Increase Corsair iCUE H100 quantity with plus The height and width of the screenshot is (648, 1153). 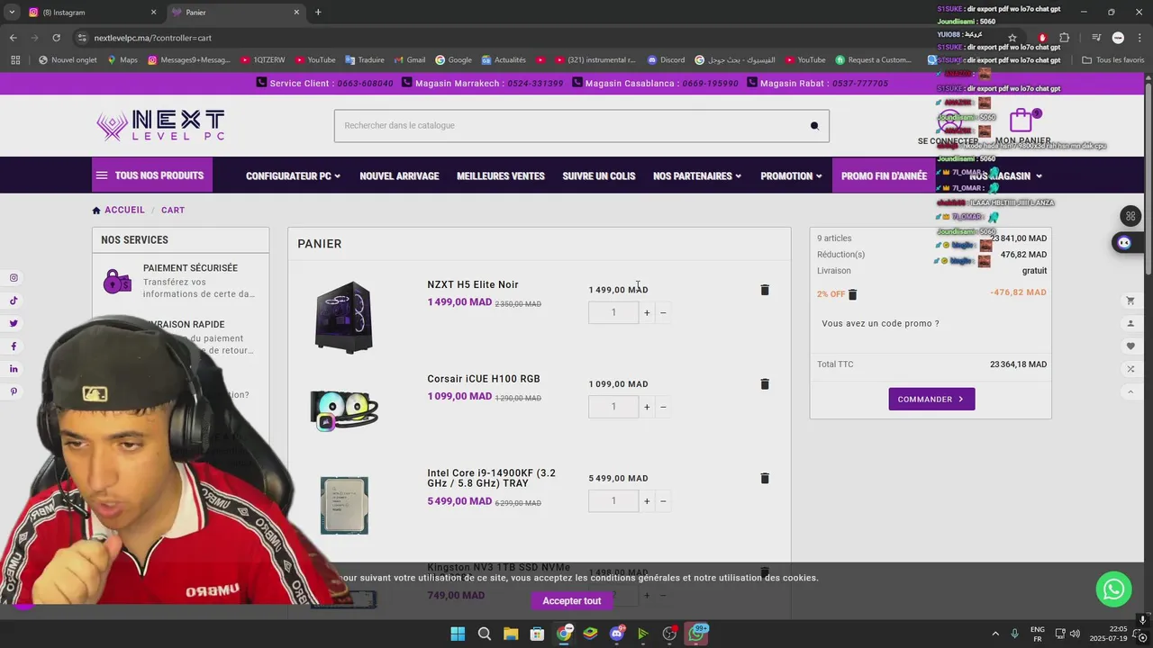[647, 407]
